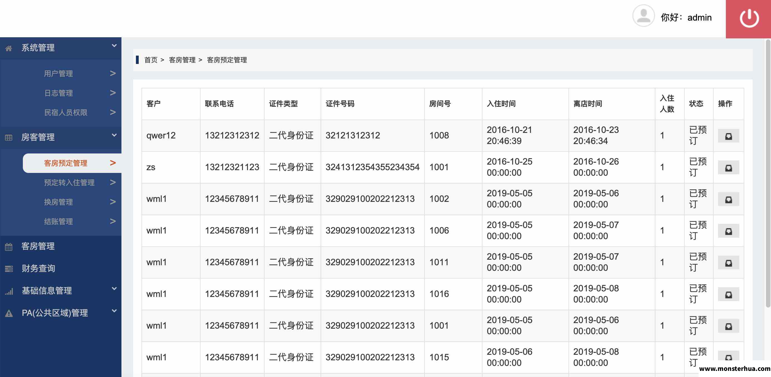Click 客房管理 in the breadcrumb
Viewport: 771px width, 377px height.
182,60
